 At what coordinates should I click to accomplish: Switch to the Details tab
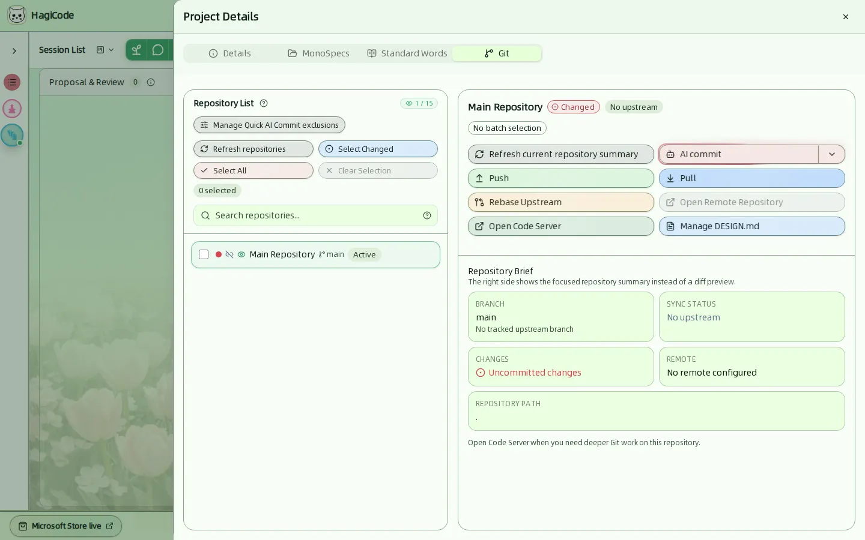[x=230, y=53]
